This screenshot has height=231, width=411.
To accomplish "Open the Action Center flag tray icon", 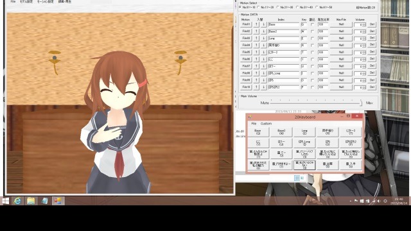I will coord(356,201).
